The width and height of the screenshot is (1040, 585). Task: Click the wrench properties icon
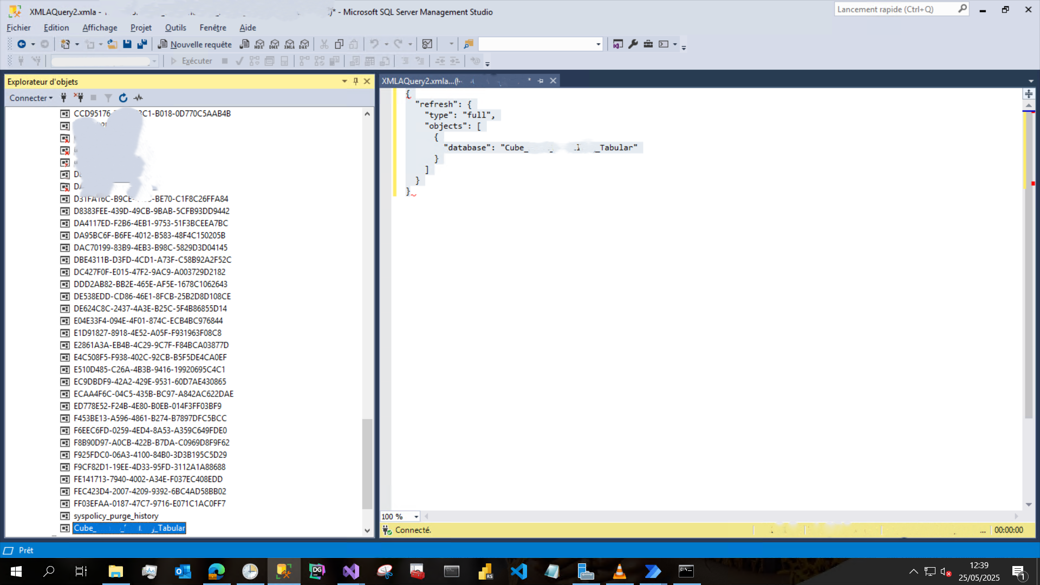[633, 44]
